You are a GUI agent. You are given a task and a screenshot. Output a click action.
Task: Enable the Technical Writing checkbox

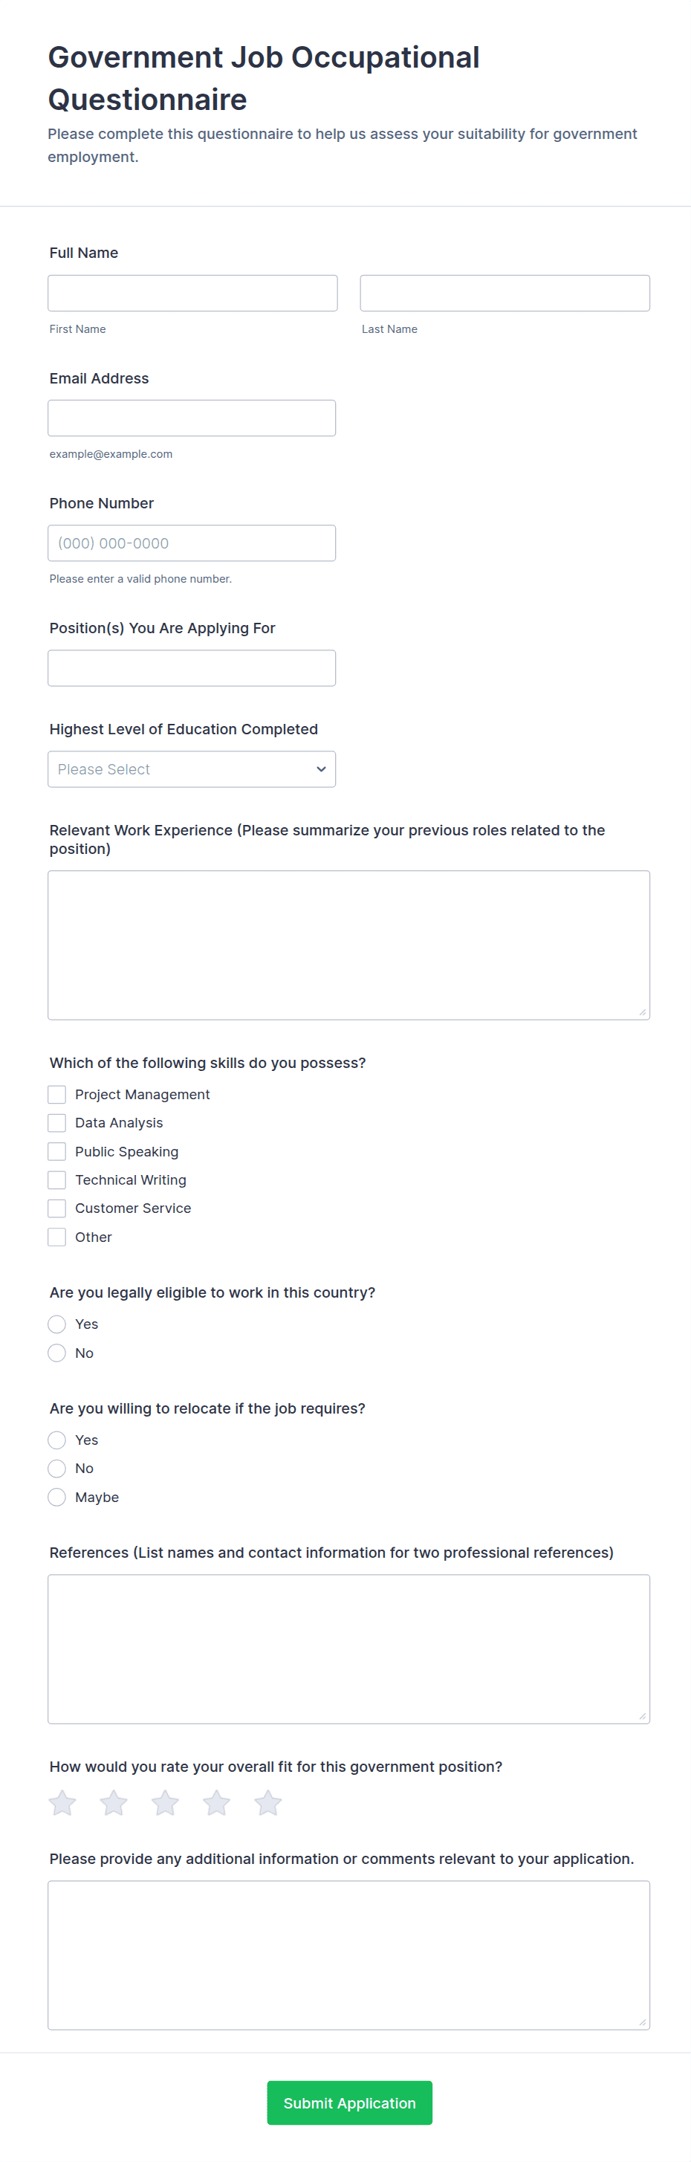coord(57,1180)
